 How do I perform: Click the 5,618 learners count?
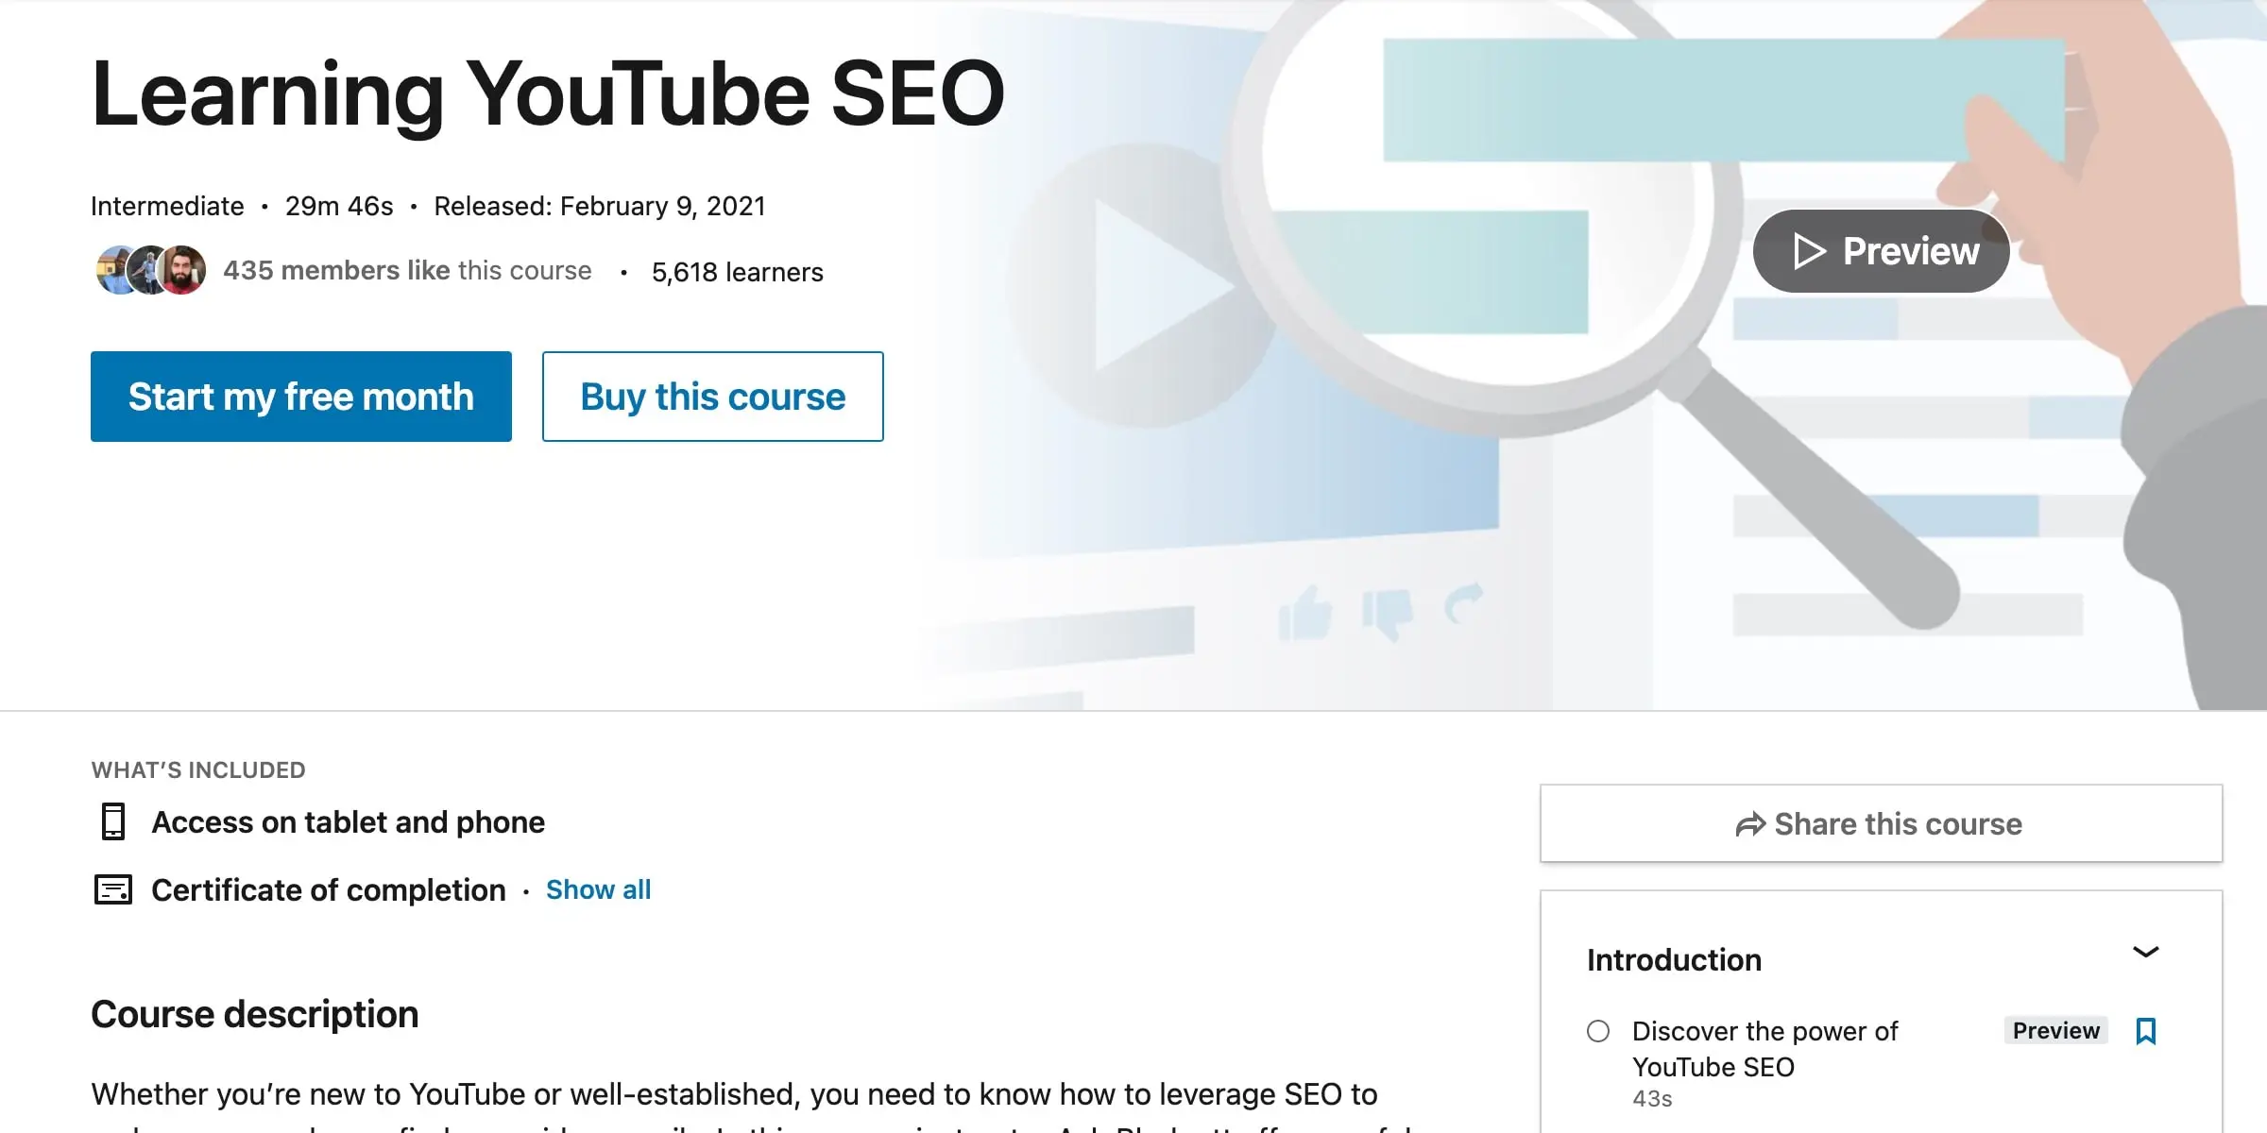(737, 272)
